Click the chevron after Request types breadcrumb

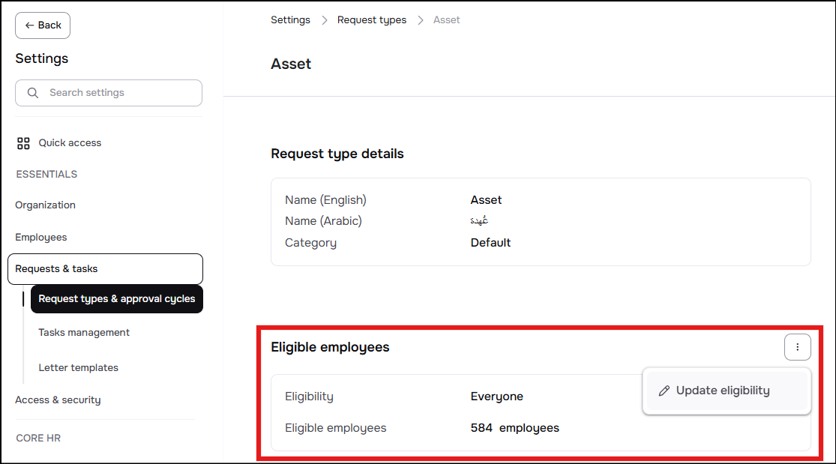pos(420,20)
